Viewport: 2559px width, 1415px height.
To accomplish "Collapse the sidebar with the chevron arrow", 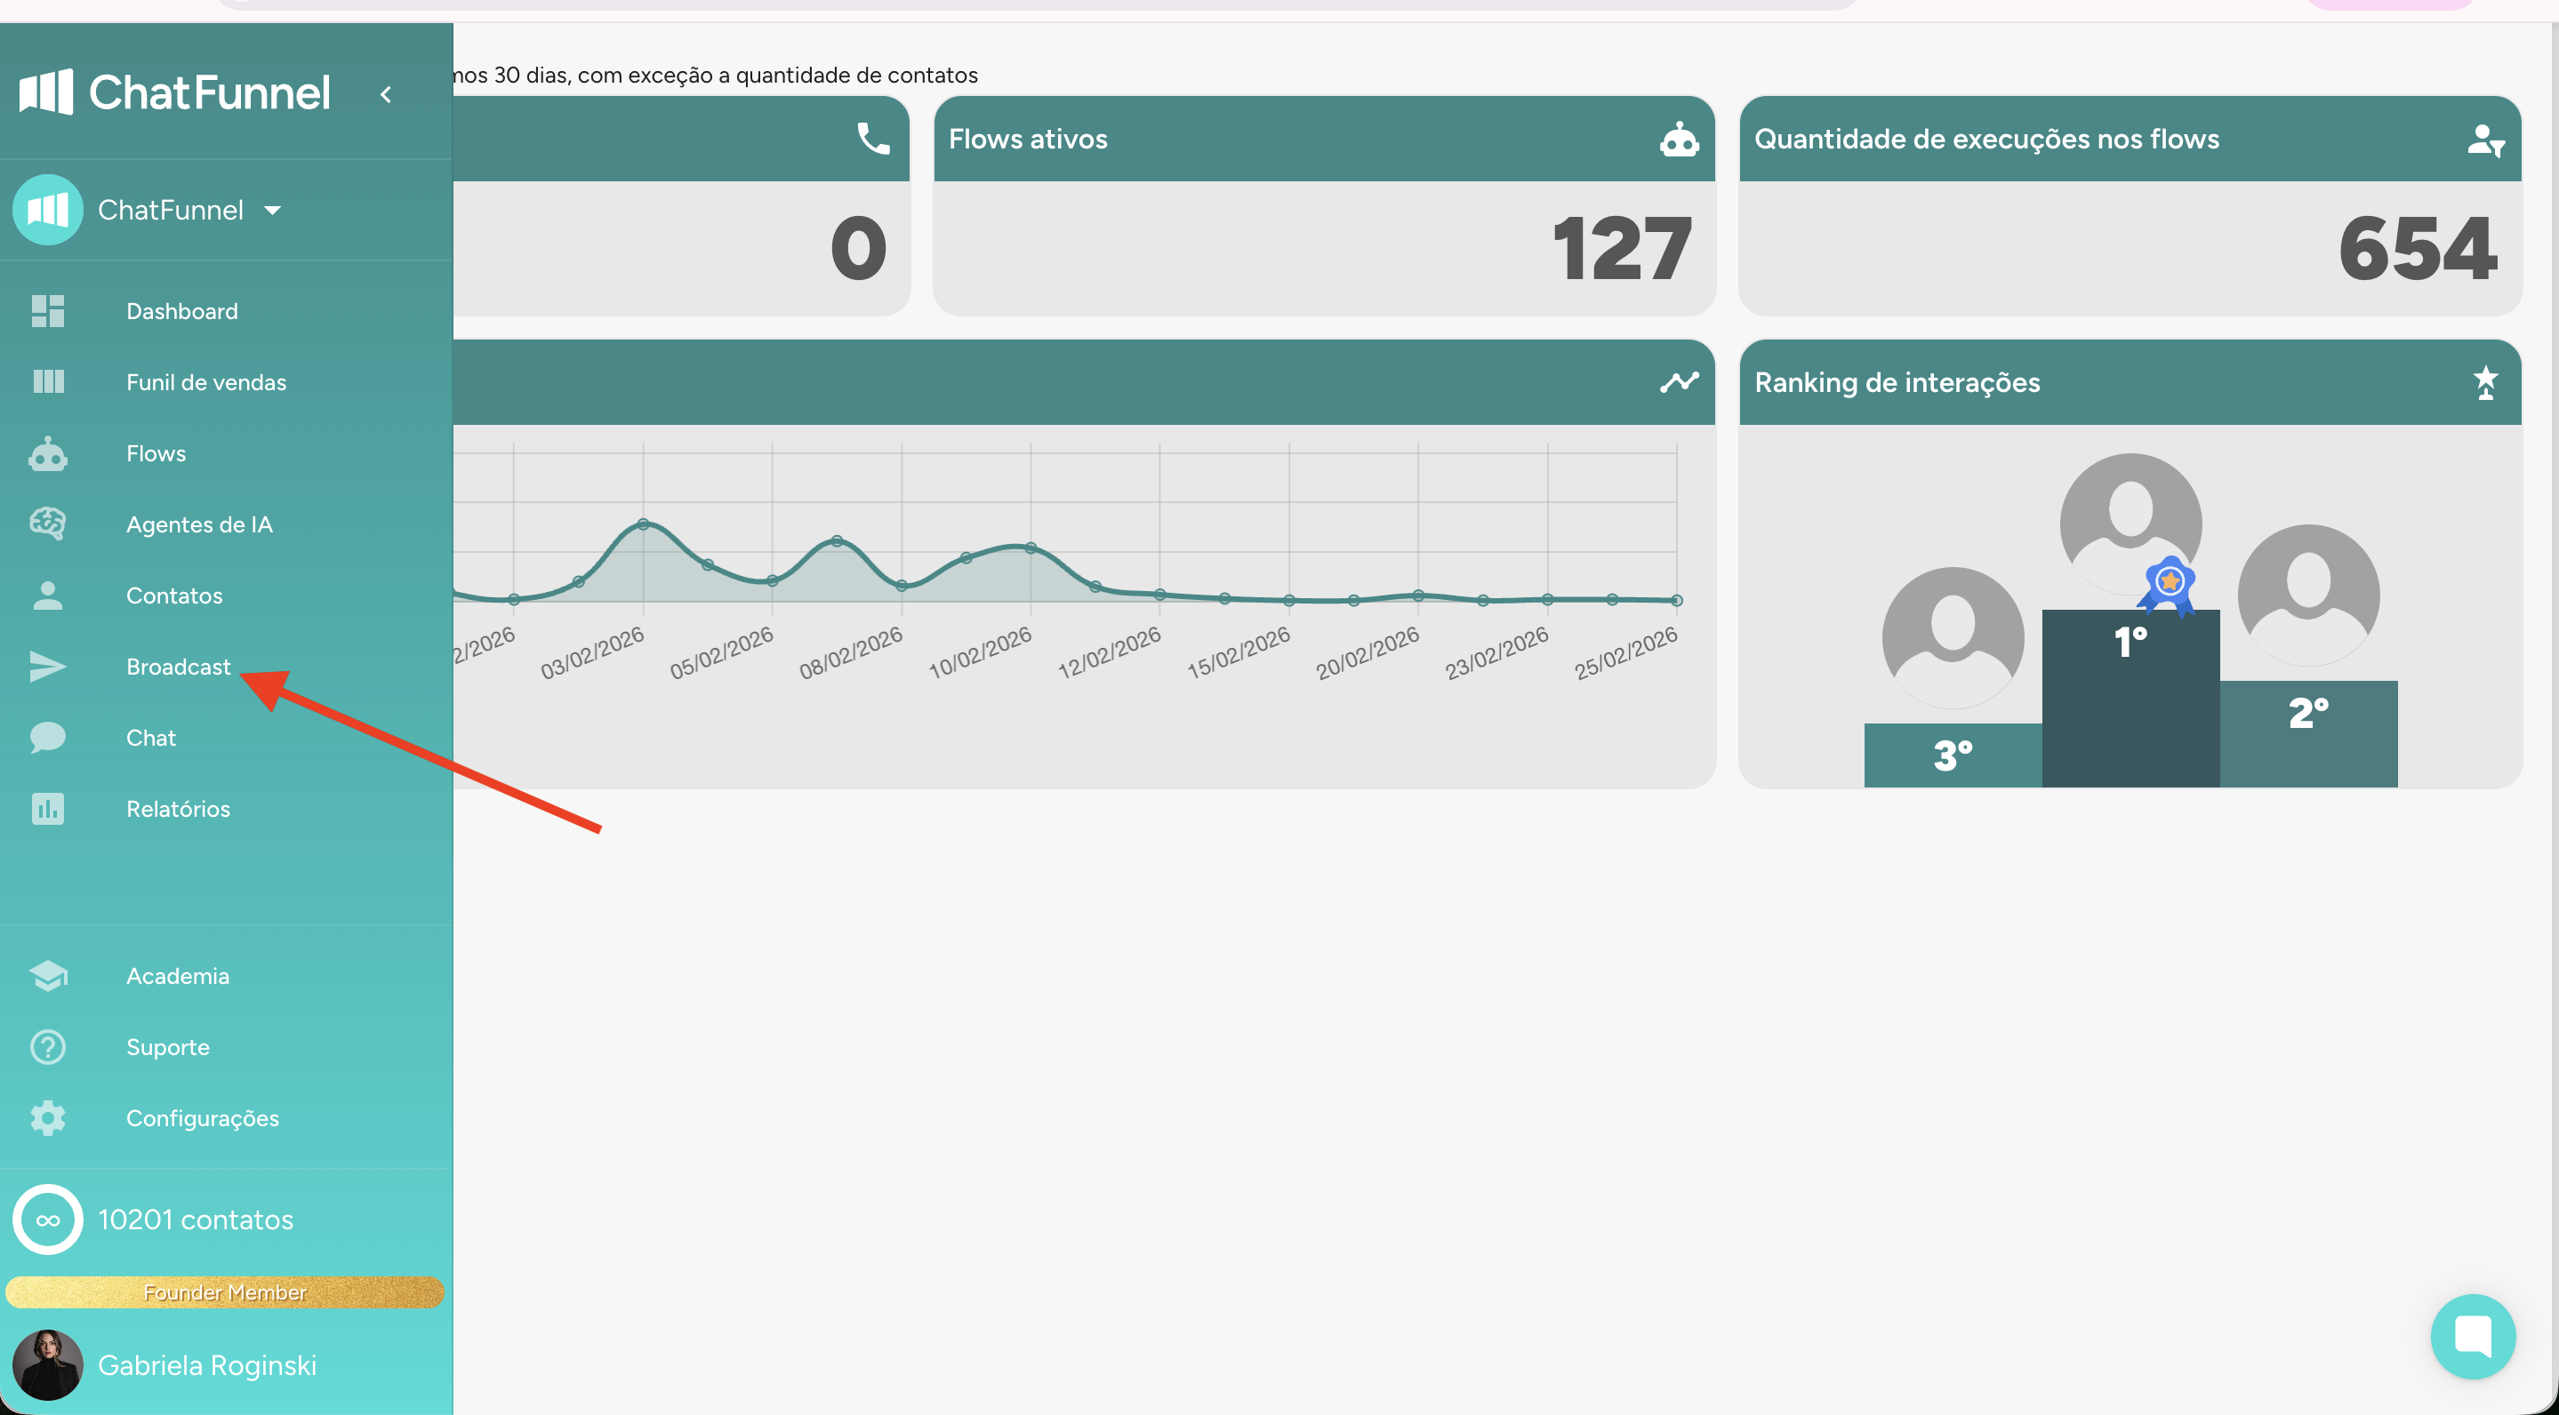I will [x=385, y=94].
